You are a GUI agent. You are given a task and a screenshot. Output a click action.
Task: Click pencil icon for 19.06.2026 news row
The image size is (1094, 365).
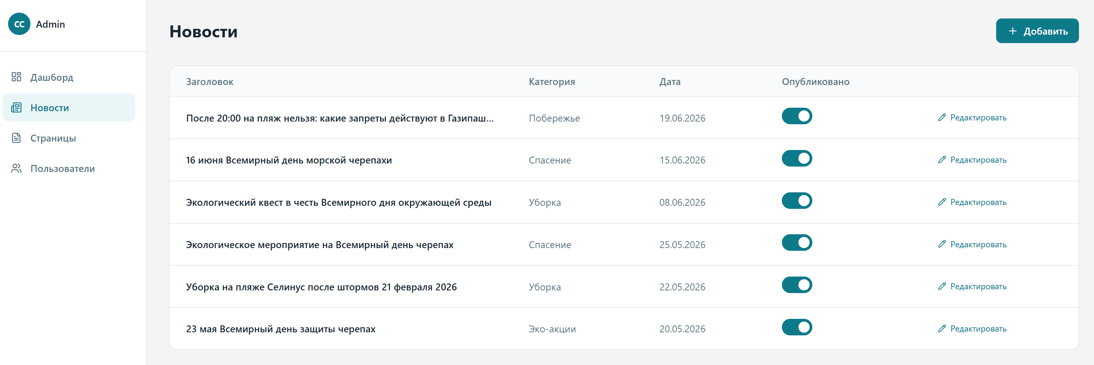coord(942,117)
